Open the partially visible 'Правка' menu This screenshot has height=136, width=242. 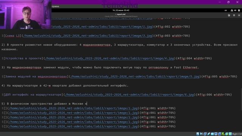click(55, 6)
